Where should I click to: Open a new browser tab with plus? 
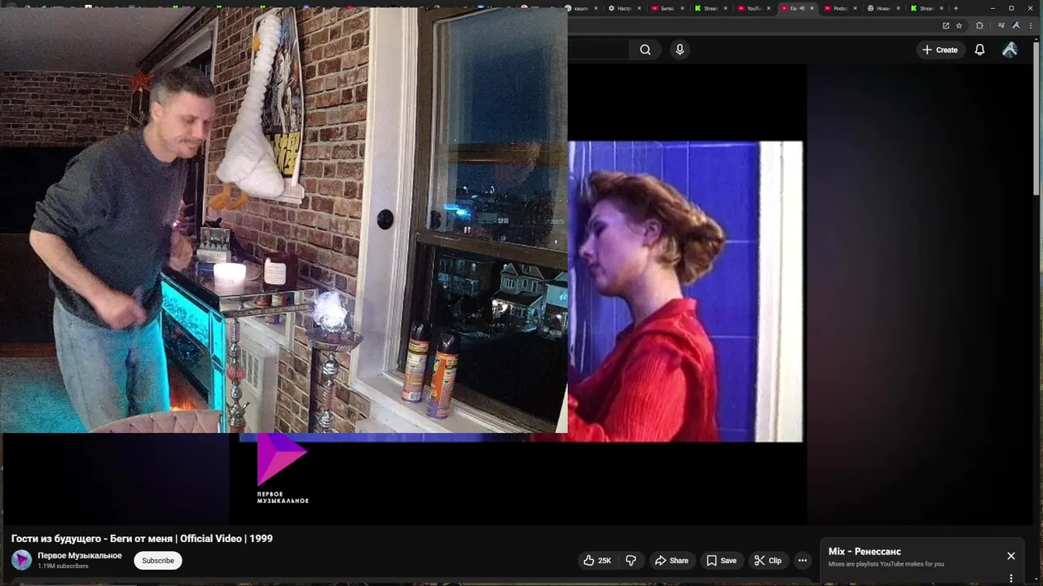coord(956,8)
